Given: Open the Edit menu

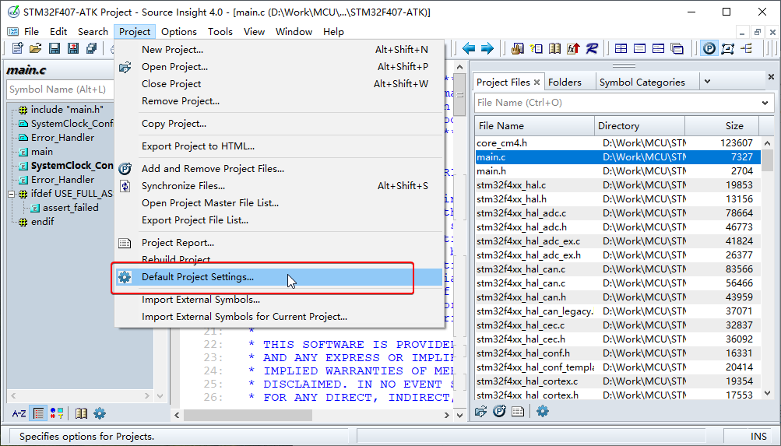Looking at the screenshot, I should coord(58,31).
